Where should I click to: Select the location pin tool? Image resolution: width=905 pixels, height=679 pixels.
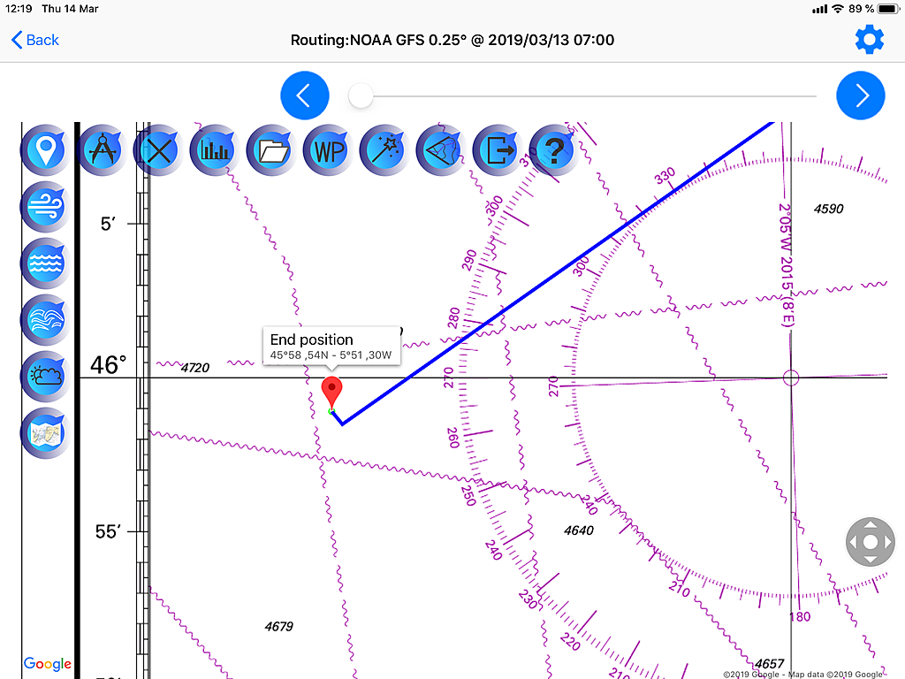point(46,150)
